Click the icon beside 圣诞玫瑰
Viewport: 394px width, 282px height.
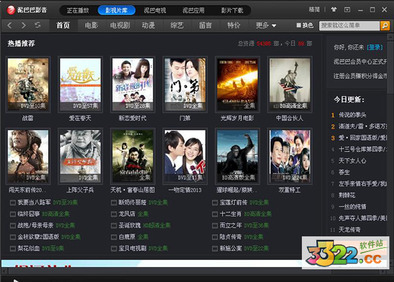click(114, 225)
